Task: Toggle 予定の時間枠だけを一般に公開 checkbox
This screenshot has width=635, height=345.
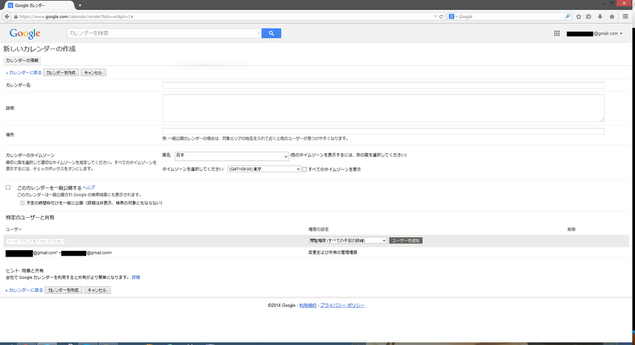Action: pos(22,203)
